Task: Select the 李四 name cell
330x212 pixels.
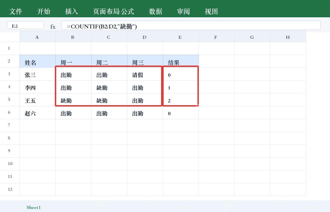Action: point(38,87)
